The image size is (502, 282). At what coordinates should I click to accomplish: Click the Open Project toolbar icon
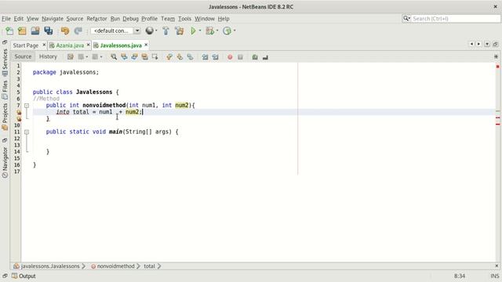click(x=35, y=31)
